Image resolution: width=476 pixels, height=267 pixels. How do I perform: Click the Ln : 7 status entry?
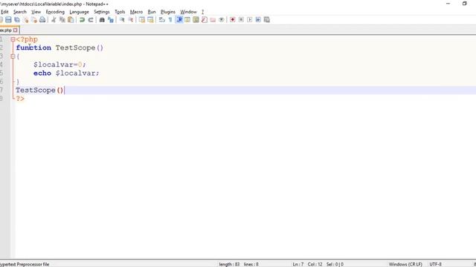[297, 264]
